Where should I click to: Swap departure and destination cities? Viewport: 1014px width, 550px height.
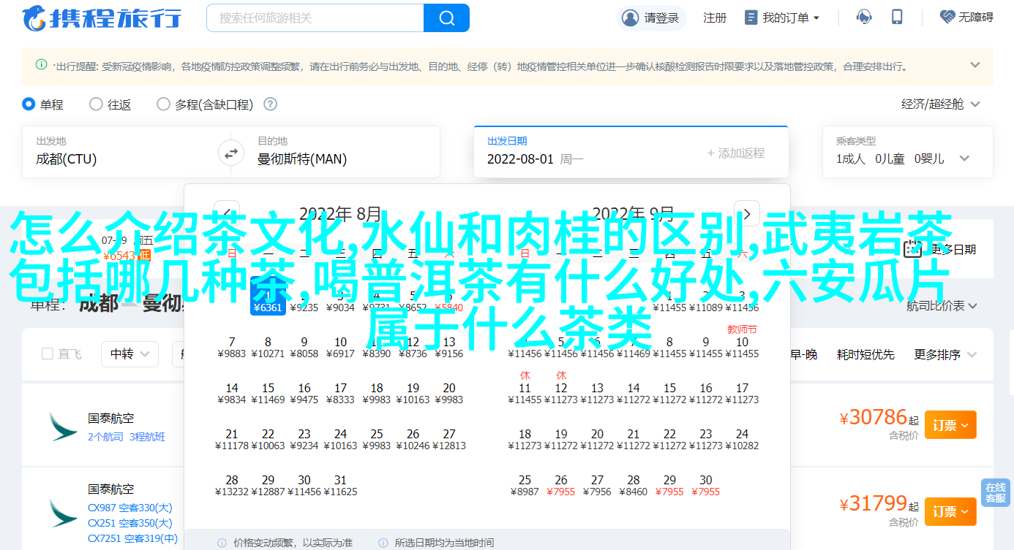230,153
